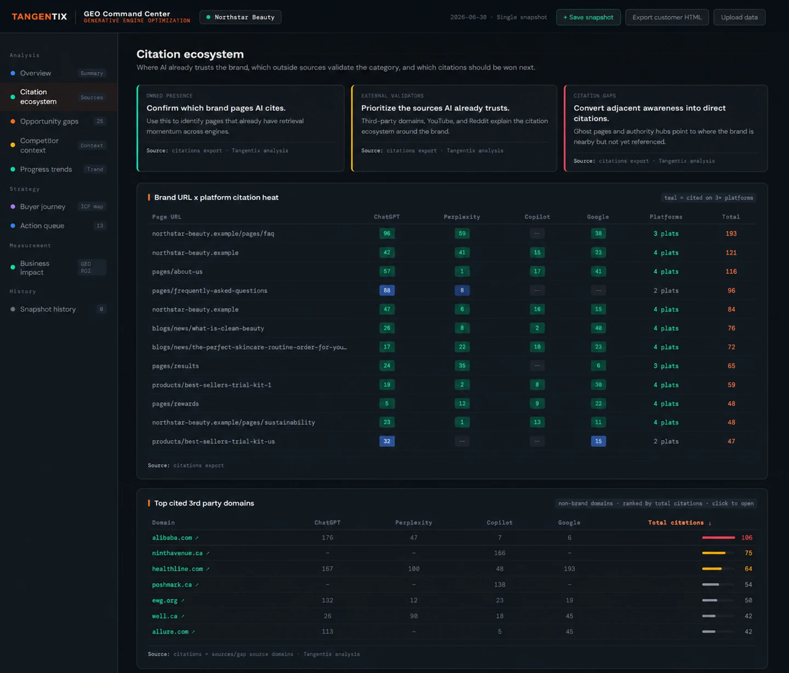Click products/best-sellers-trial-kit-1 URL
Image resolution: width=789 pixels, height=673 pixels.
click(211, 385)
